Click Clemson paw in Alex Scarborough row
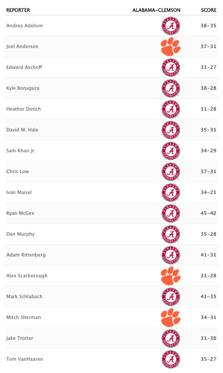This screenshot has height=373, width=223. 171,276
